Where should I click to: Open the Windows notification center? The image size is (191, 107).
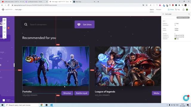[188, 105]
